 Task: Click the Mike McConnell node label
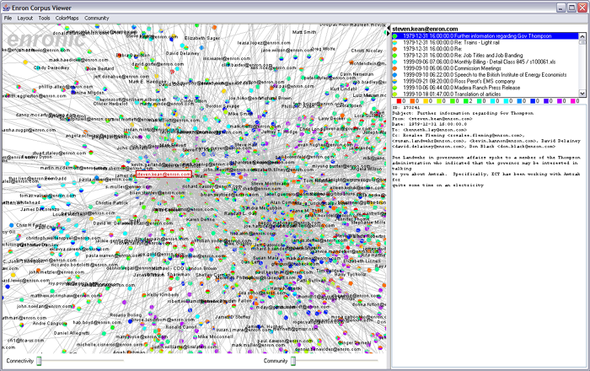pyautogui.click(x=215, y=336)
